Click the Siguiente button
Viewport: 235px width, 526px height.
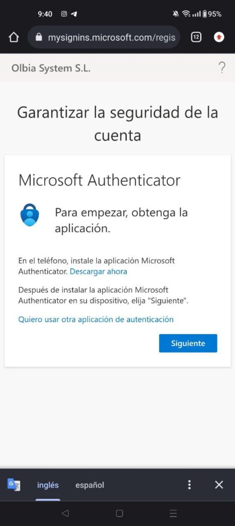188,343
